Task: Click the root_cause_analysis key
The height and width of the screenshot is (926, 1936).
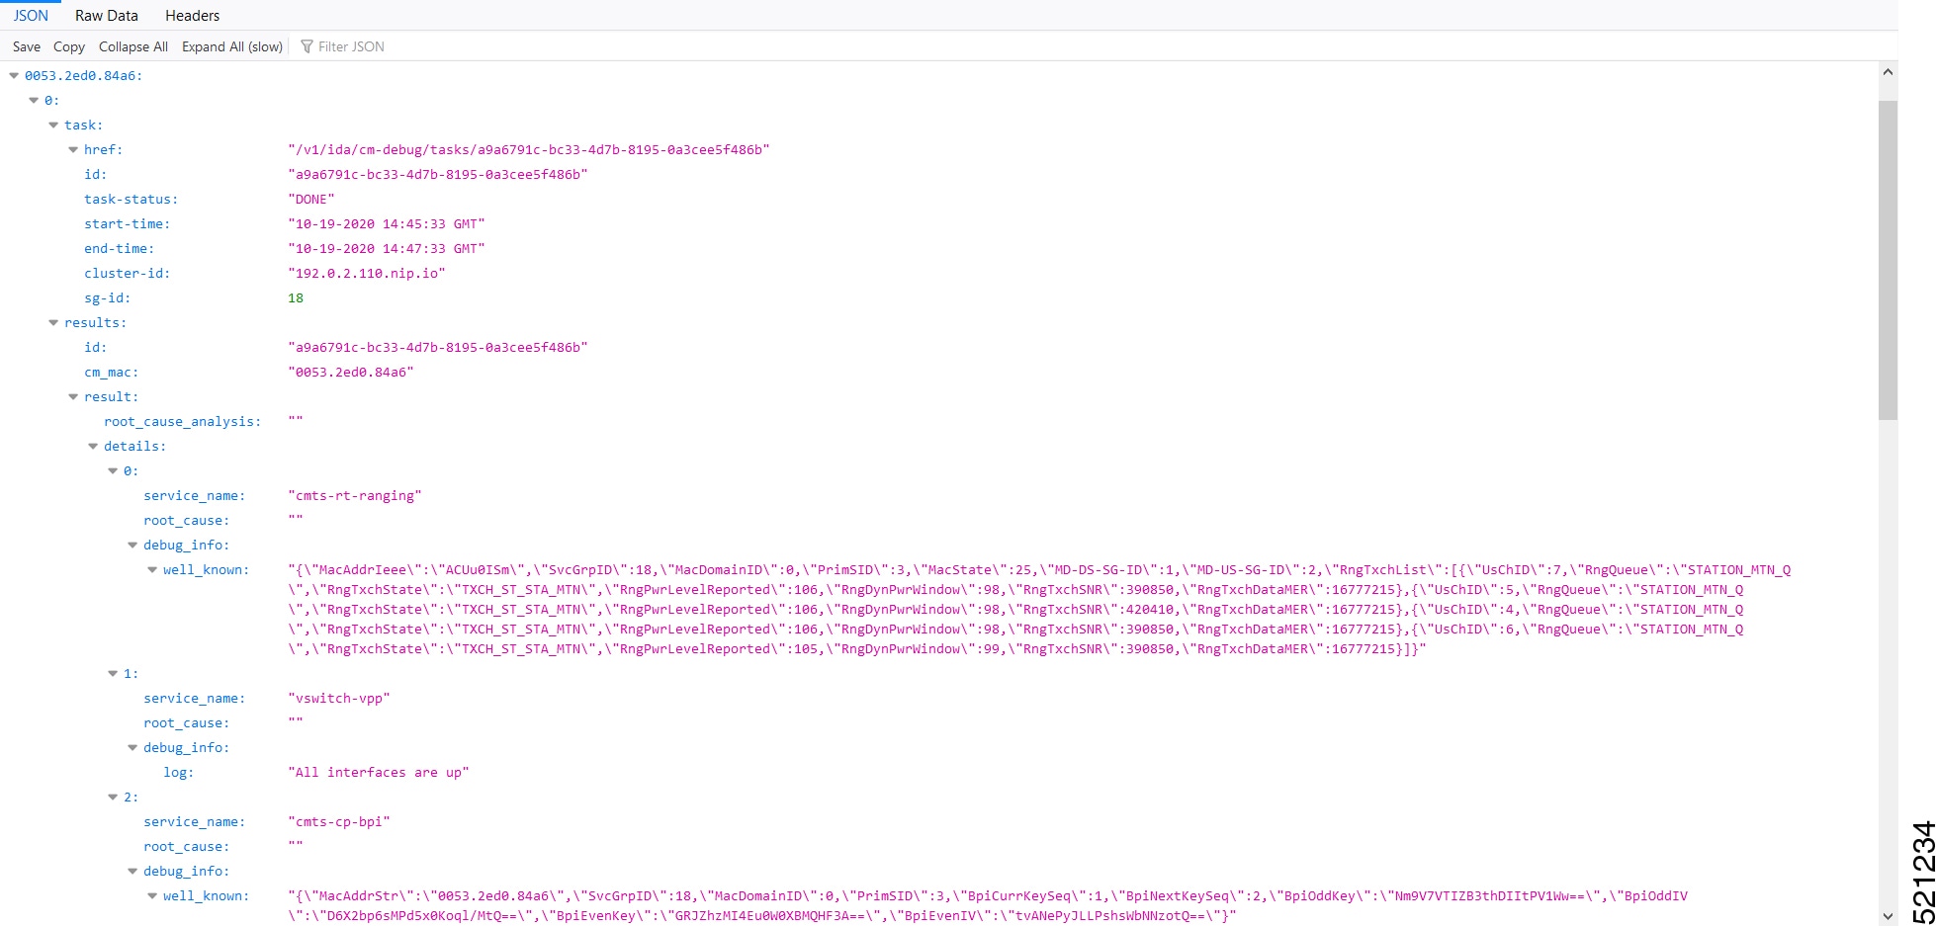Action: point(183,421)
